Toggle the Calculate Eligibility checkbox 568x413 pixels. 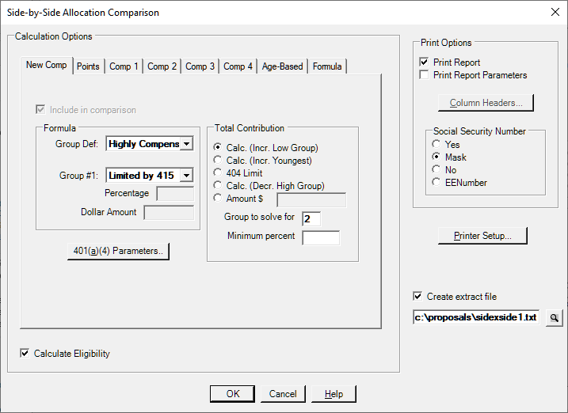[25, 354]
